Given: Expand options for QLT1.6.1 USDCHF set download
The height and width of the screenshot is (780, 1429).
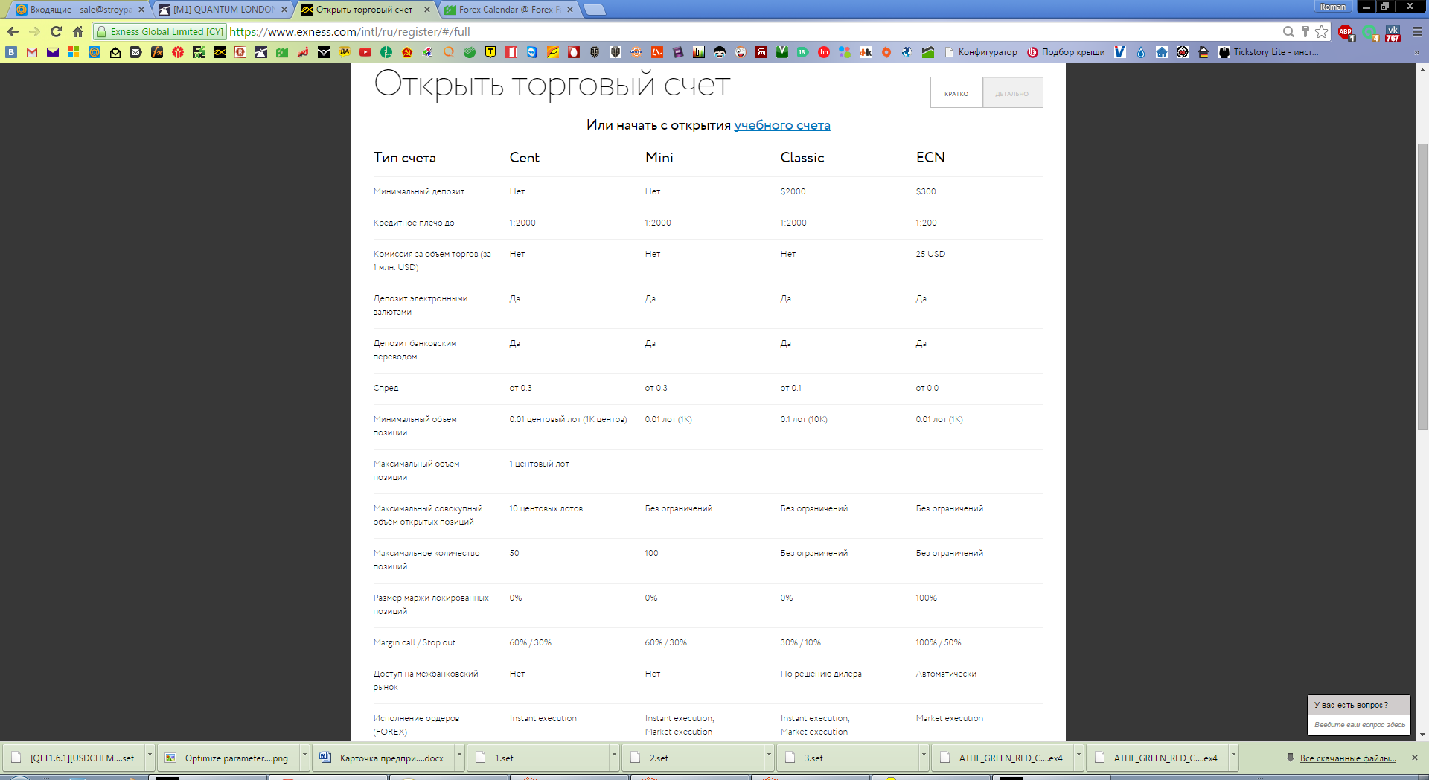Looking at the screenshot, I should pyautogui.click(x=150, y=758).
